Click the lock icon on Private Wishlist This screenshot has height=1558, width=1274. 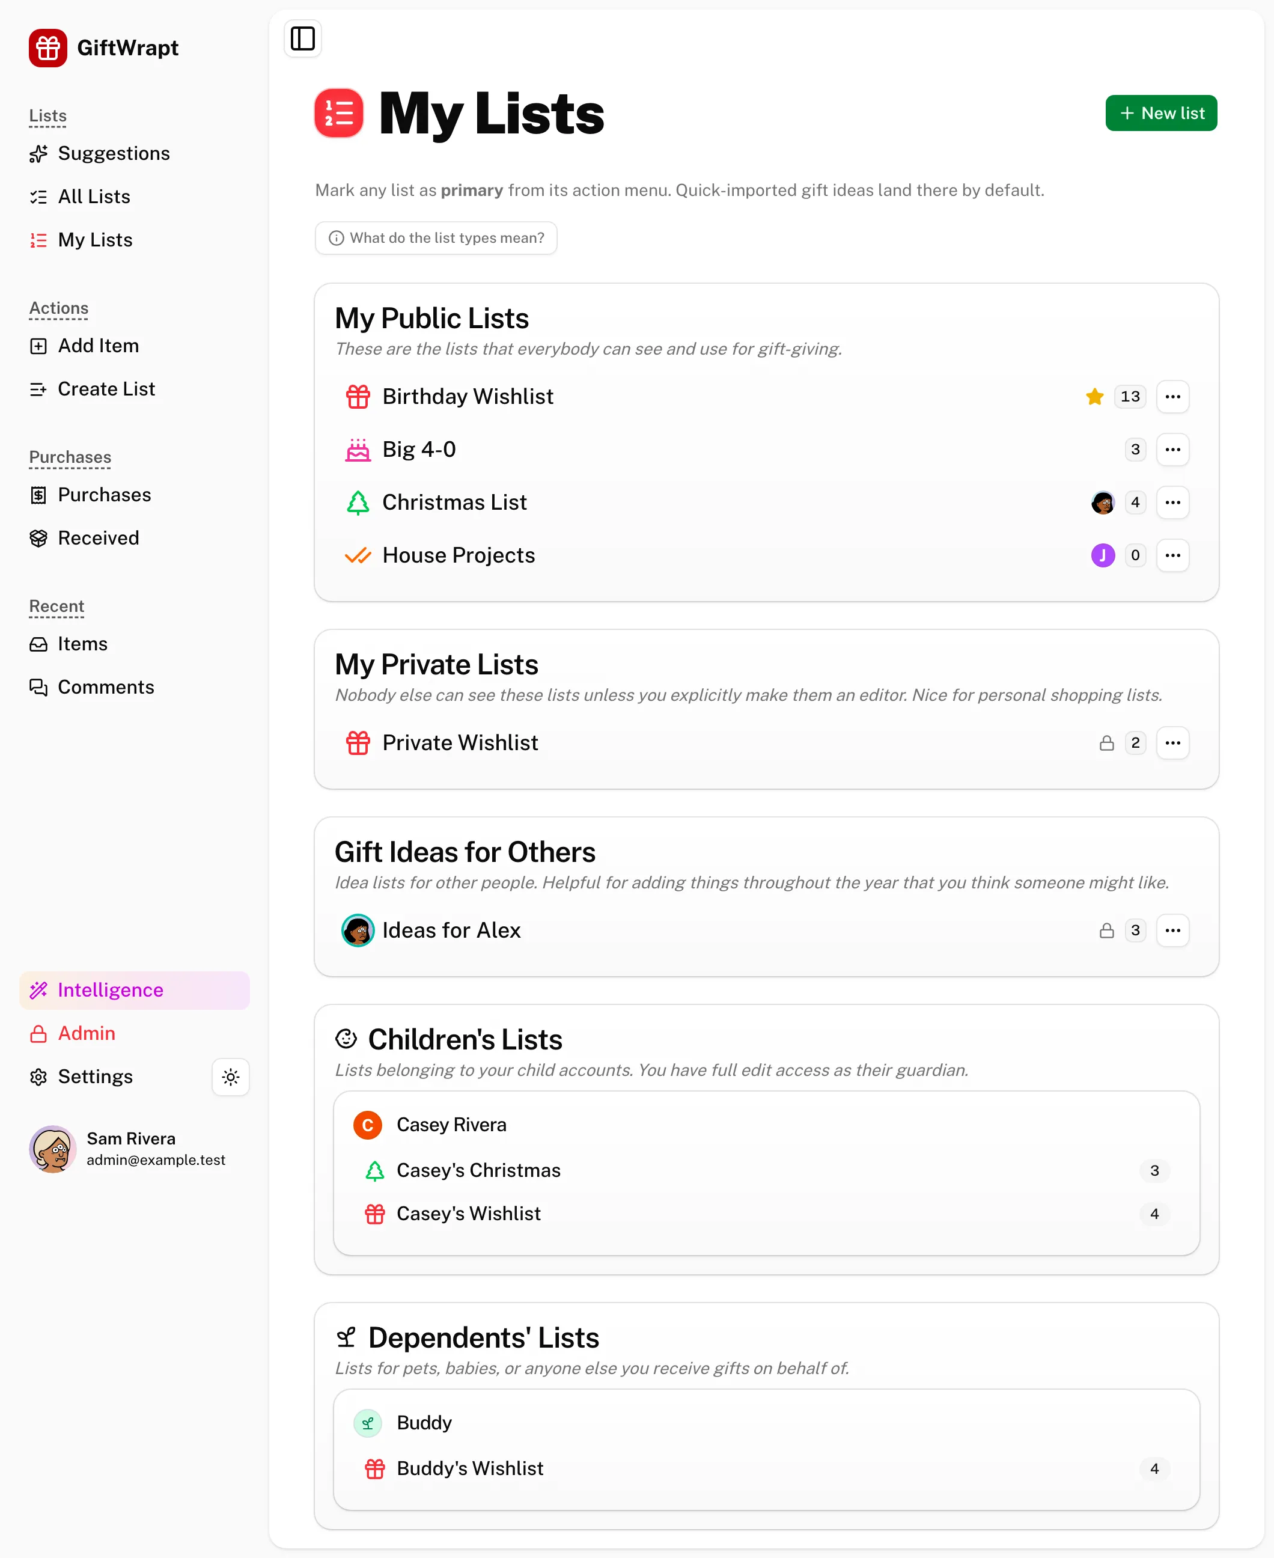tap(1106, 743)
